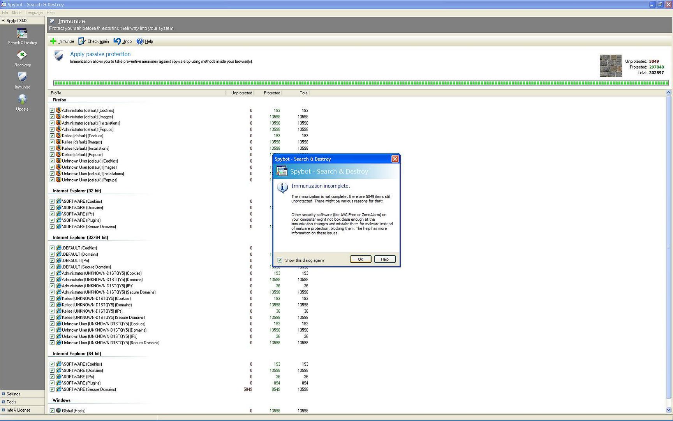Uncheck Kellee (UNKNOWN-D1STQY5) (Cookies) checkbox

pyautogui.click(x=52, y=299)
